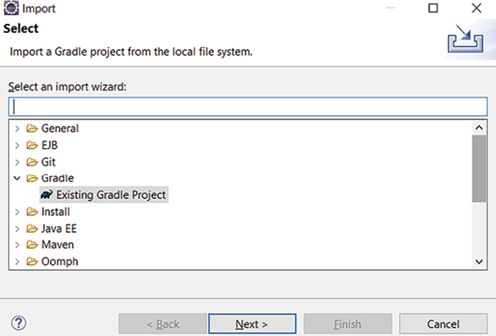This screenshot has width=496, height=336.
Task: Maximize the Import dialog window
Action: (433, 8)
